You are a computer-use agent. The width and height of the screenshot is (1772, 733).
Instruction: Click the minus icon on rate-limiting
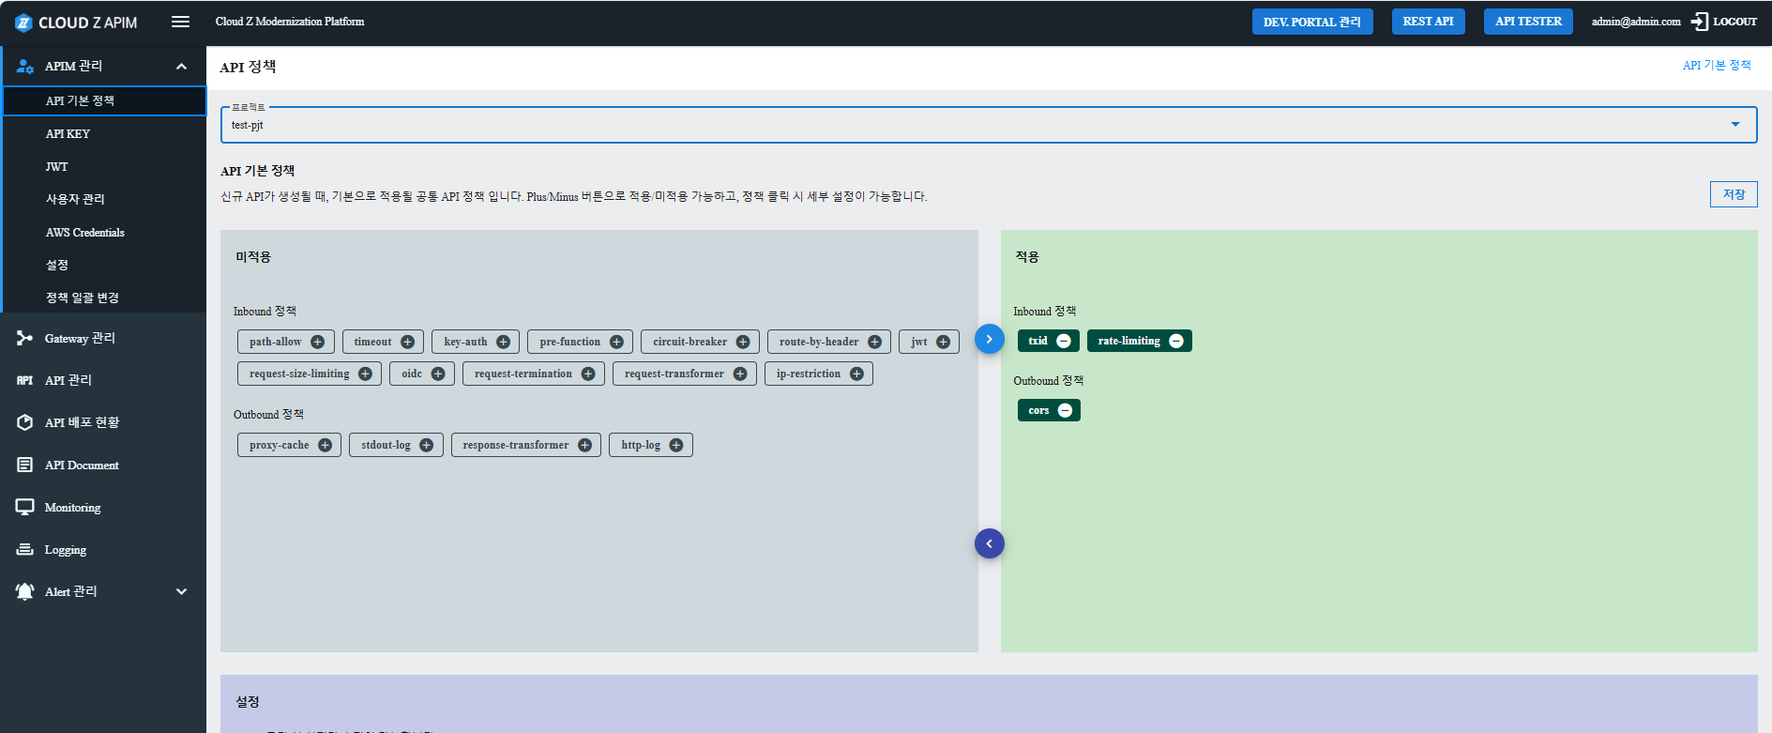point(1175,341)
